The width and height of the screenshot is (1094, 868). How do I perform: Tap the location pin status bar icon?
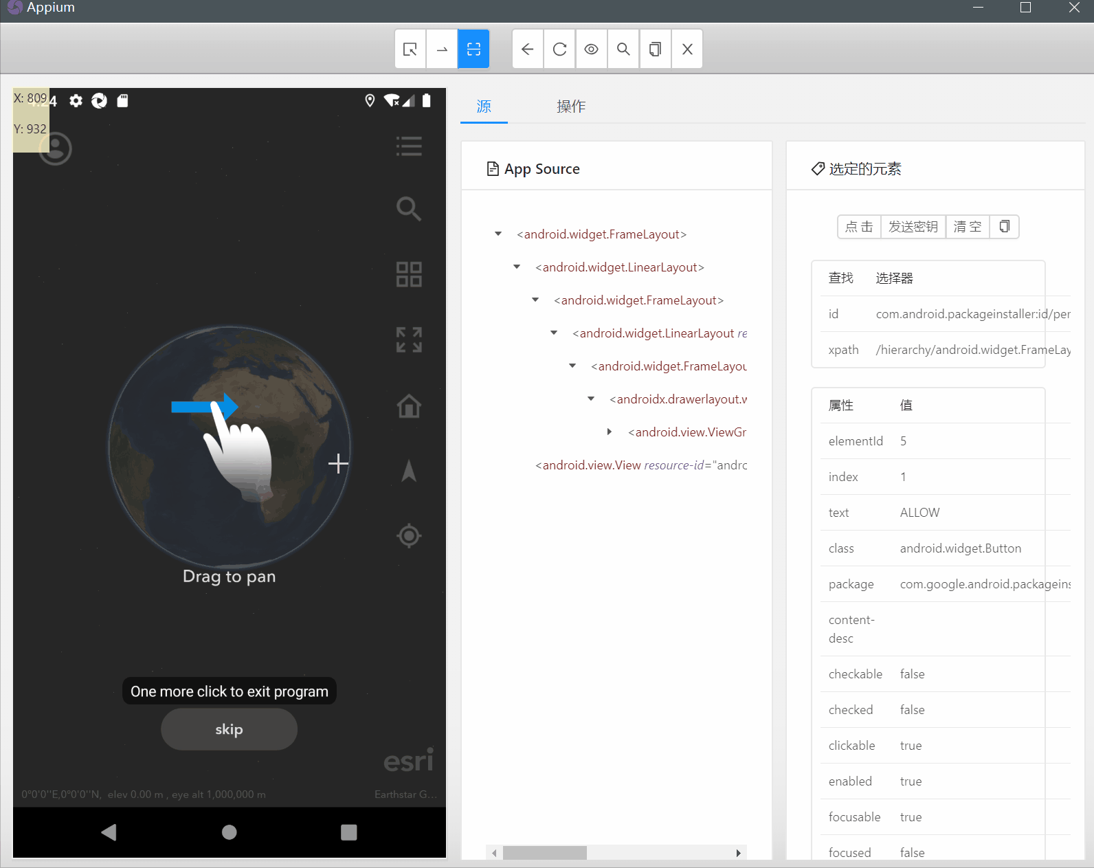coord(370,101)
